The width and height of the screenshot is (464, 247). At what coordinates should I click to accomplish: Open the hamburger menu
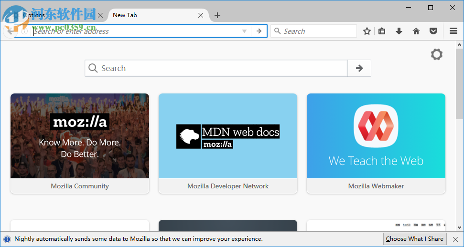pyautogui.click(x=453, y=31)
